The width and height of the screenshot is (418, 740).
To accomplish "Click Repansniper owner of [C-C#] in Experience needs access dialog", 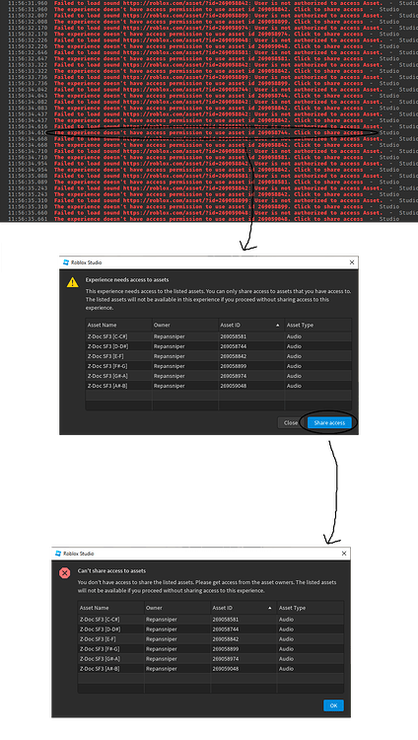I will click(170, 336).
